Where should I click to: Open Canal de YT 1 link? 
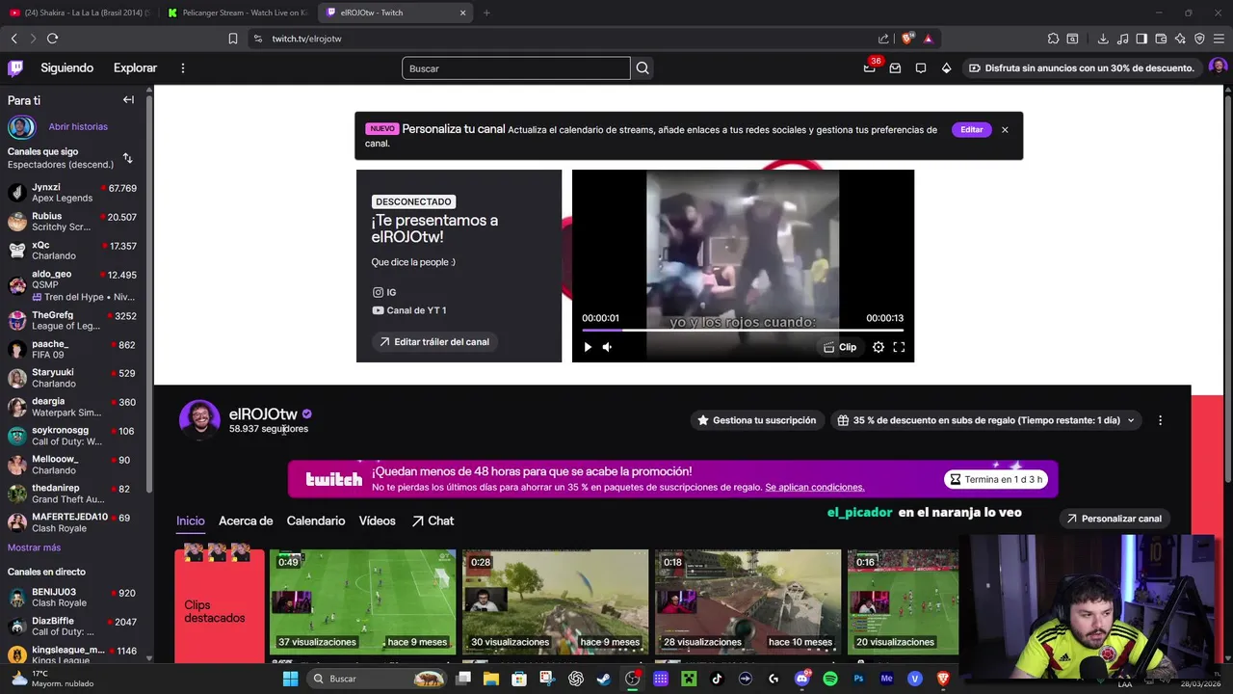point(409,310)
